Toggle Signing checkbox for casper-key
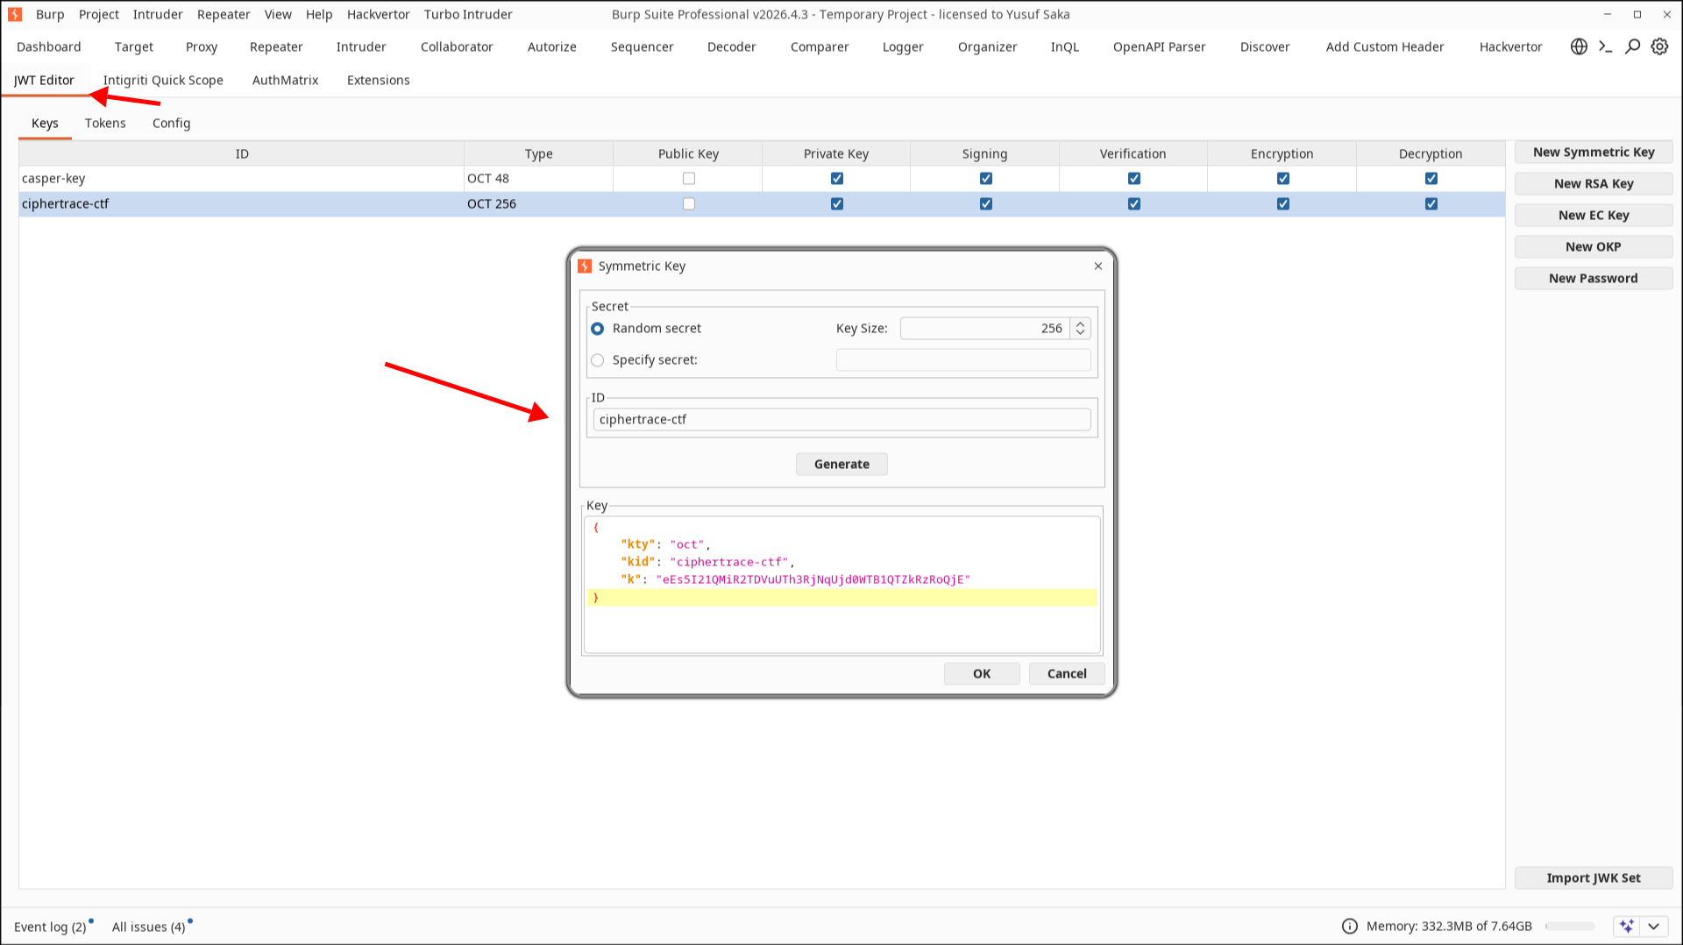Image resolution: width=1683 pixels, height=945 pixels. click(986, 179)
